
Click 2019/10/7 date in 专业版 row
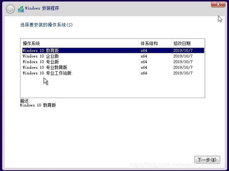point(183,62)
